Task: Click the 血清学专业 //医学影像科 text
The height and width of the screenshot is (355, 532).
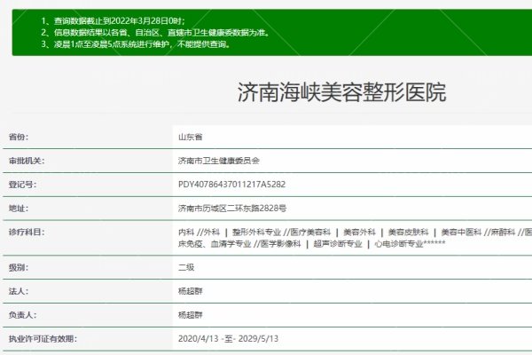Action: point(256,244)
